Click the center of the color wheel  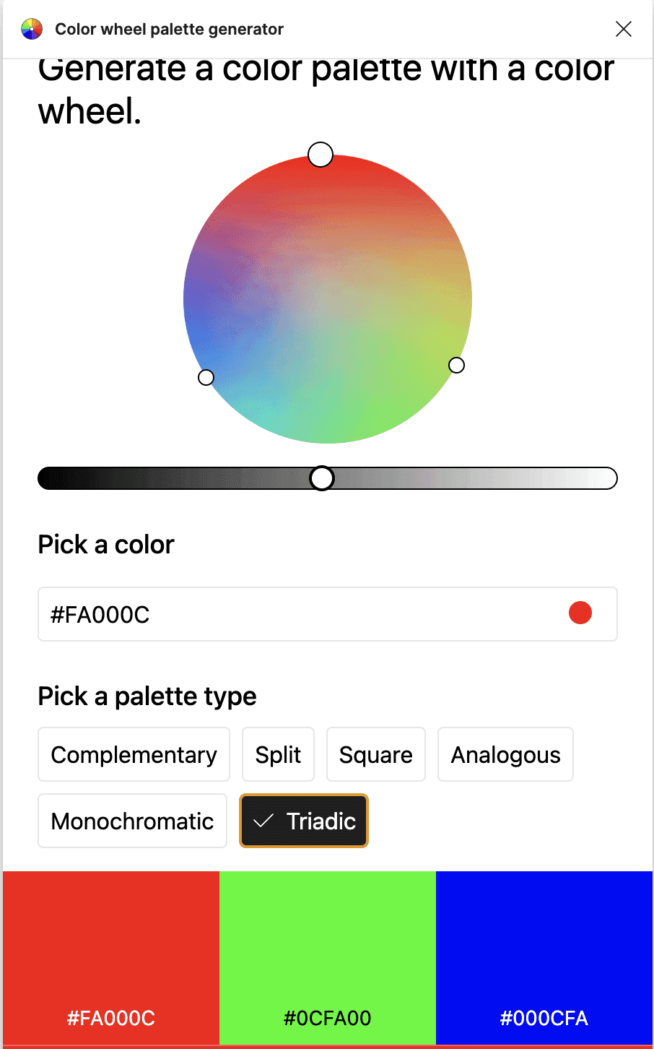click(x=328, y=298)
